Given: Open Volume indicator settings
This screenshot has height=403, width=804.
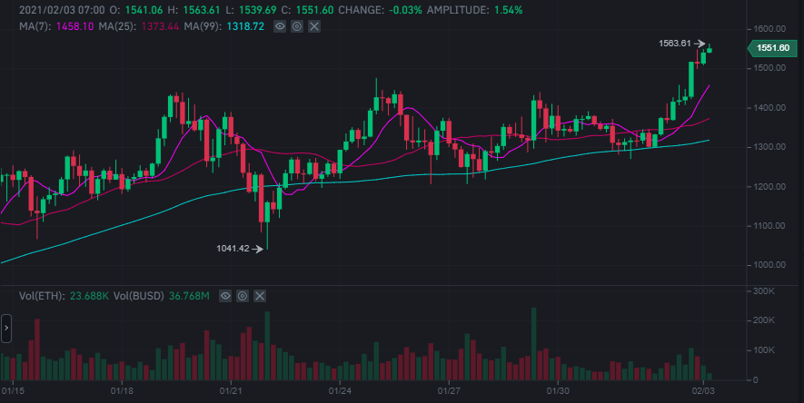Looking at the screenshot, I should coord(243,296).
